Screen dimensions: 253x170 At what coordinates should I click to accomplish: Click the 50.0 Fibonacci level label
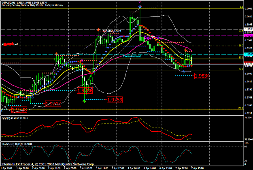[241, 57]
